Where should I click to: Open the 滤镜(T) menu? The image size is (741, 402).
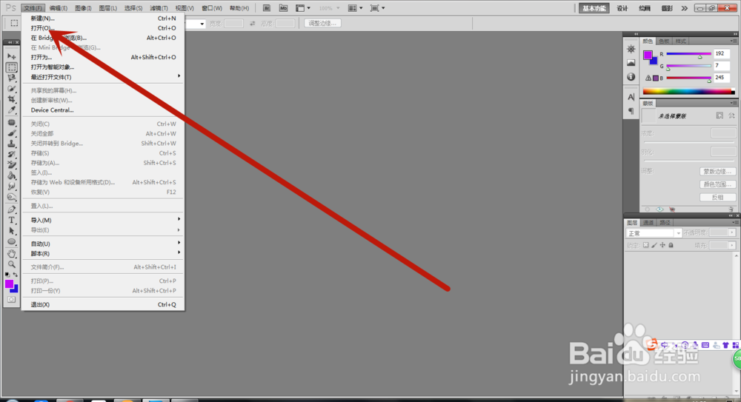(x=159, y=8)
